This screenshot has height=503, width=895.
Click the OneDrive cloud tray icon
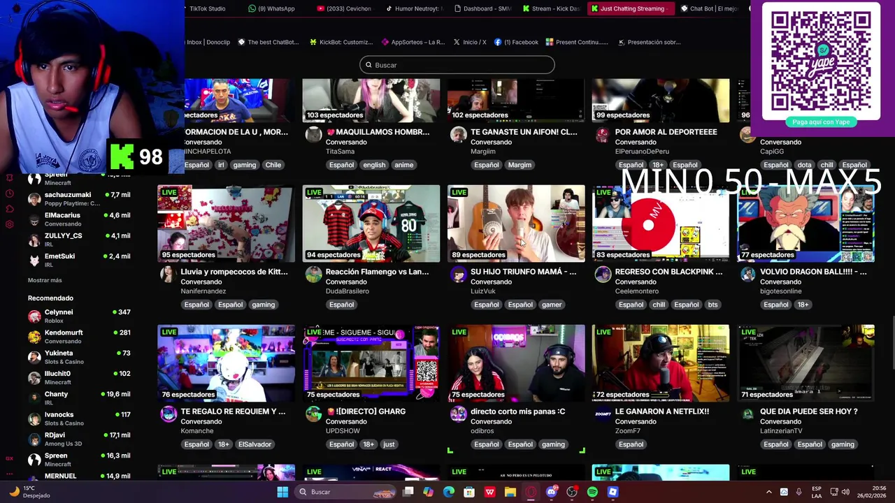pyautogui.click(x=784, y=492)
